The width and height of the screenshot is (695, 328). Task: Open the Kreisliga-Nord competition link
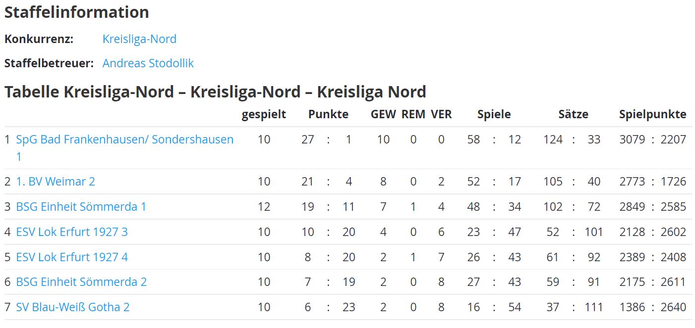139,39
